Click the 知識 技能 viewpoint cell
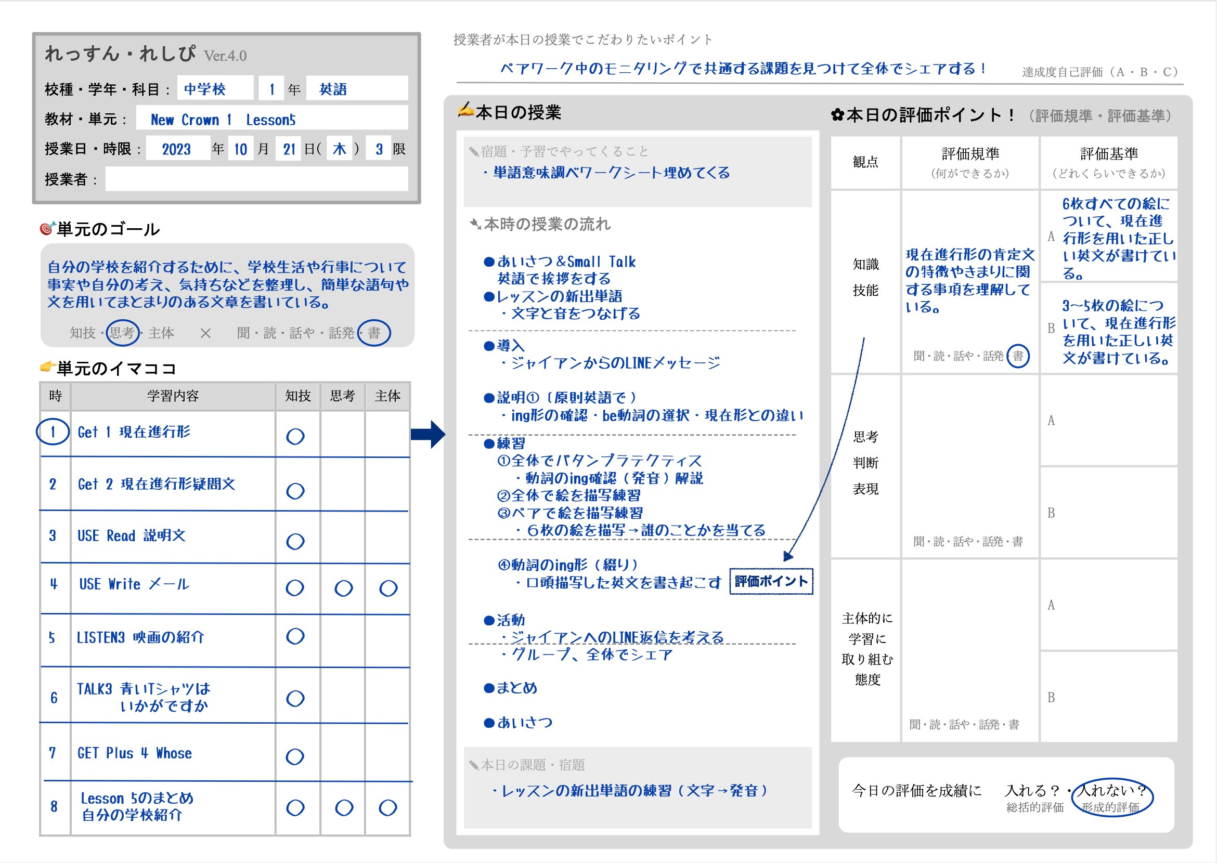The width and height of the screenshot is (1217, 863). (x=865, y=281)
